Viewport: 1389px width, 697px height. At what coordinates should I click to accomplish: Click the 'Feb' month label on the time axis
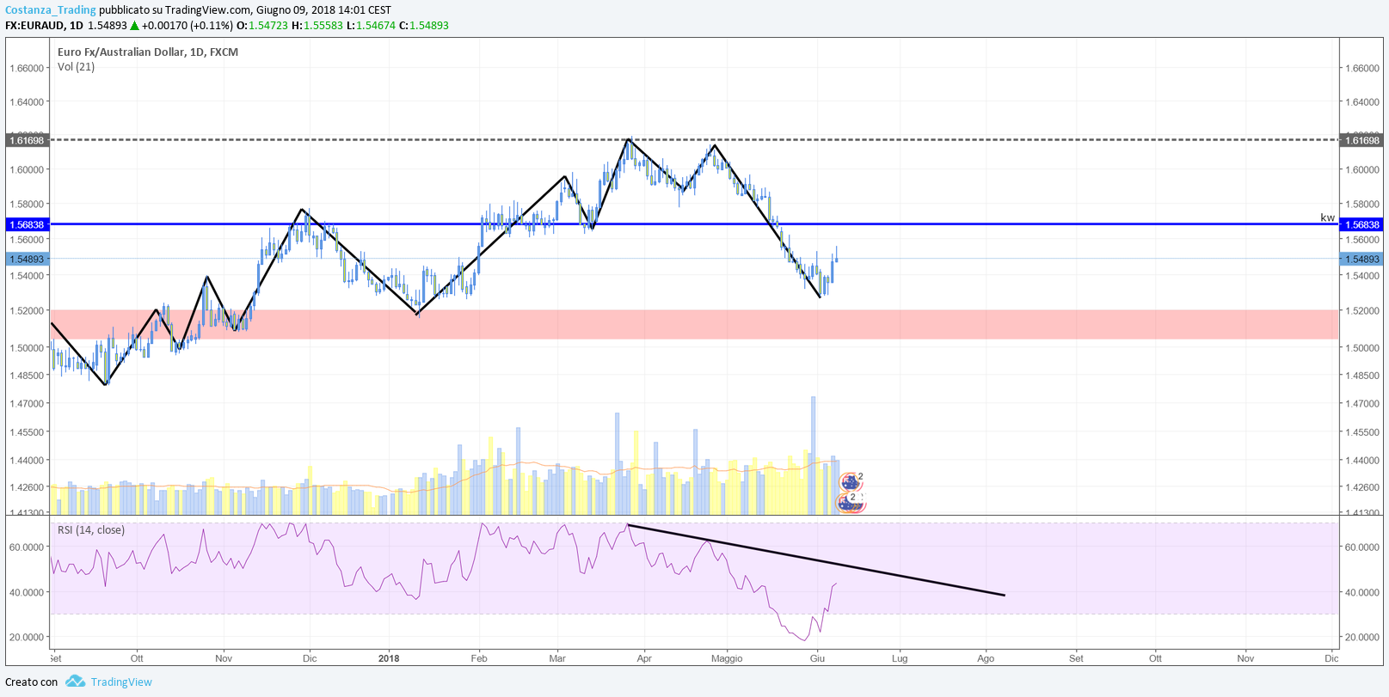(x=479, y=659)
